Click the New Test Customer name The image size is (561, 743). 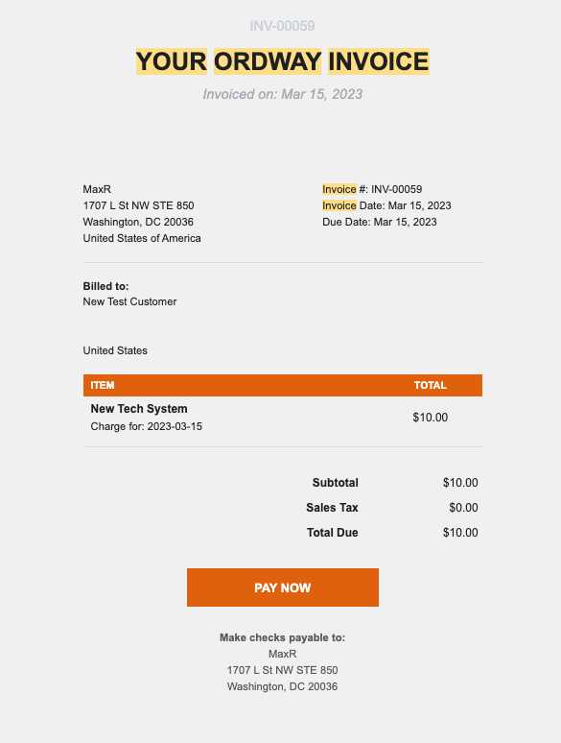(129, 301)
